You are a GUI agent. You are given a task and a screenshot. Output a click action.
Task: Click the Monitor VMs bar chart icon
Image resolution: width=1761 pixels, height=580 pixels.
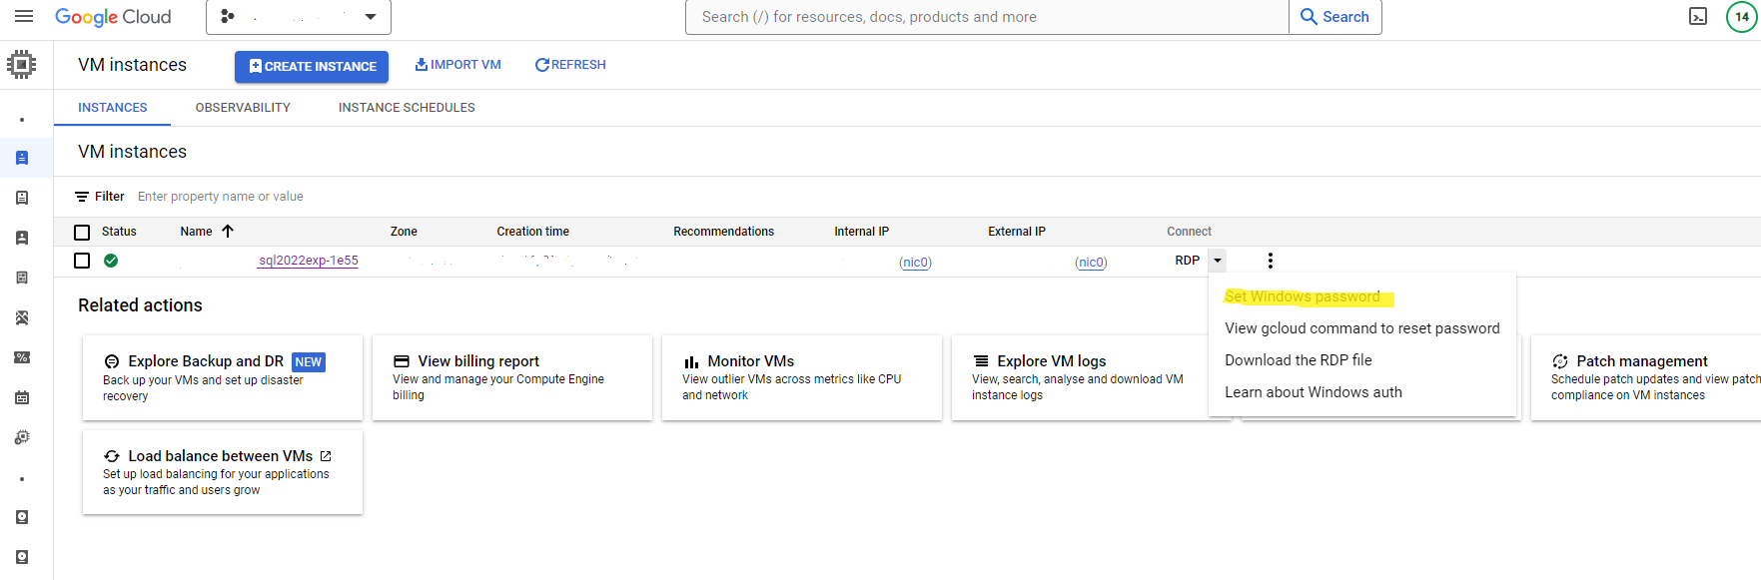tap(691, 361)
